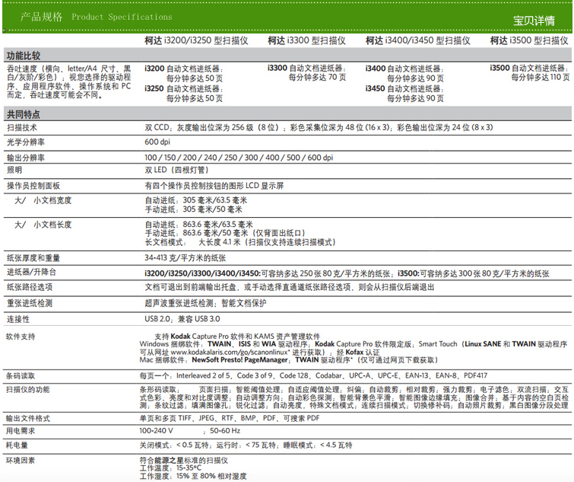
Task: Click the 扫描仪的功能 row label
Action: [x=27, y=390]
